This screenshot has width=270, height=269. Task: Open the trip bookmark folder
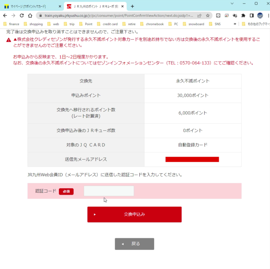tap(69, 24)
